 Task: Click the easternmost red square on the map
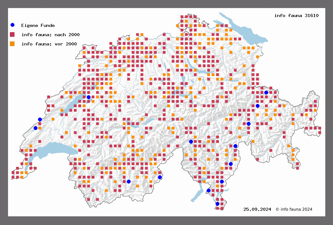320,128
